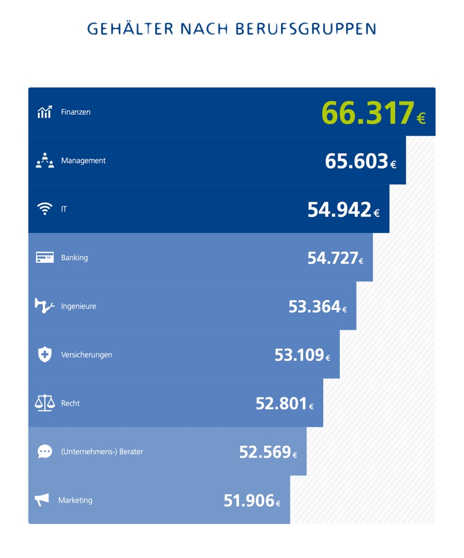Click the 'Recht' text label
This screenshot has width=464, height=558.
70,403
